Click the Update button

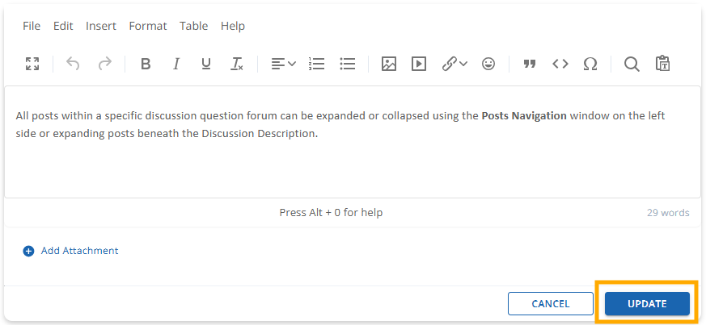tap(647, 304)
